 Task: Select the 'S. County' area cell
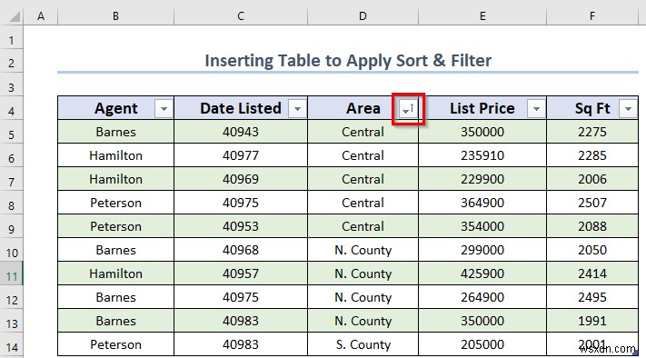(x=363, y=344)
